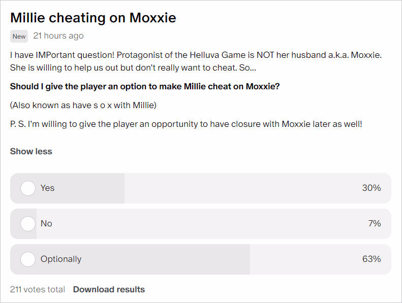Click the 63% result value
Screen dimensions: 402x303
372,259
